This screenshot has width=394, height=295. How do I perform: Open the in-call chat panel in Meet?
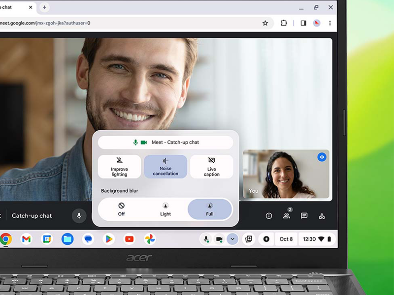pyautogui.click(x=304, y=215)
